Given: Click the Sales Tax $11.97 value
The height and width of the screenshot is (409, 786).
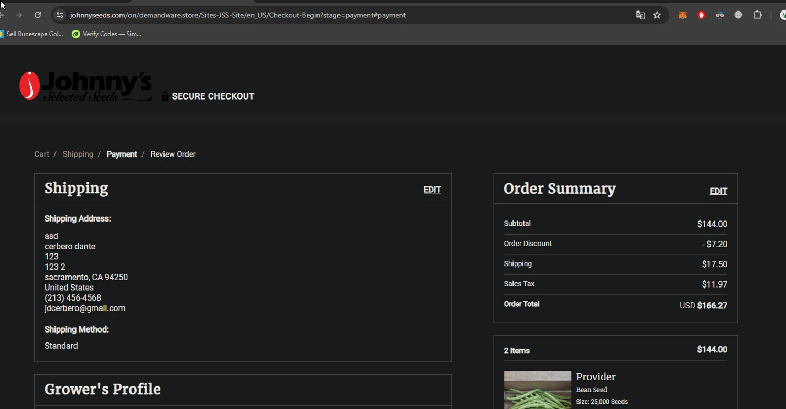Looking at the screenshot, I should coord(715,284).
